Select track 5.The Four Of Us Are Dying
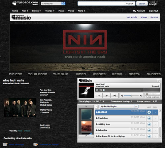165x148 pixels. pyautogui.click(x=121, y=136)
